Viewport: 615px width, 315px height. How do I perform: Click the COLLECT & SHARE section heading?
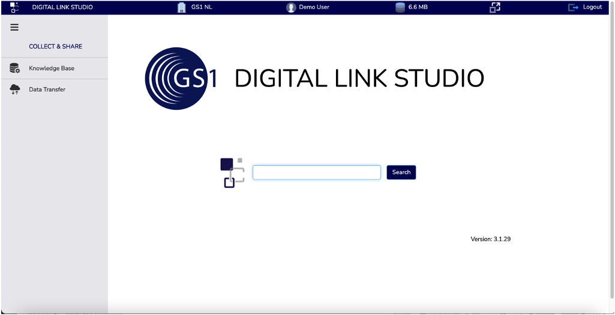click(x=56, y=46)
